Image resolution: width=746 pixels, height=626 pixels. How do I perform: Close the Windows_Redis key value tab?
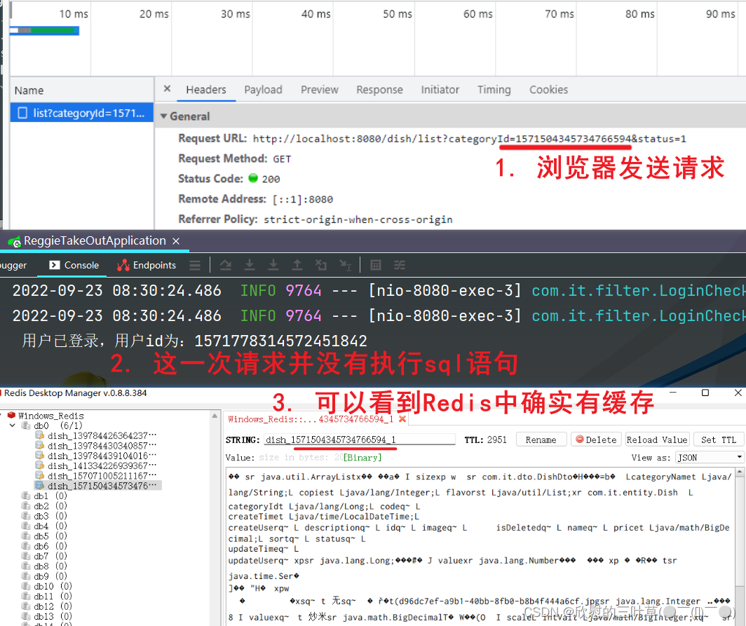tap(402, 419)
